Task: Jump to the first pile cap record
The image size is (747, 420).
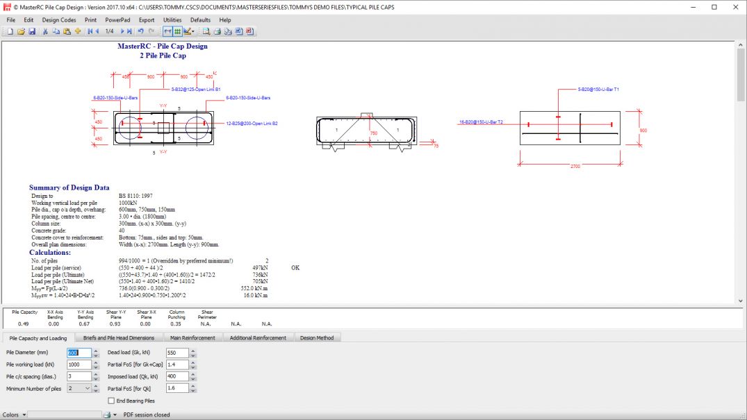Action: pos(90,31)
